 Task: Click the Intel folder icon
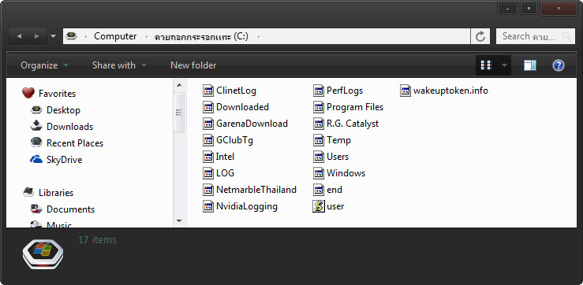pyautogui.click(x=208, y=157)
